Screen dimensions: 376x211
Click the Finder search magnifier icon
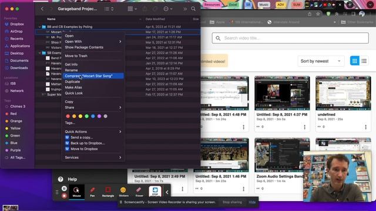pyautogui.click(x=193, y=9)
